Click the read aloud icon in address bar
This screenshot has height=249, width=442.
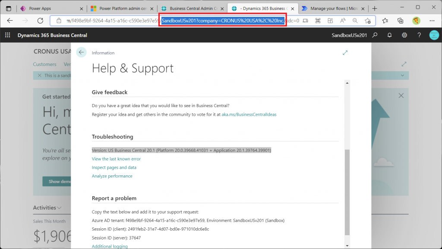click(x=343, y=21)
